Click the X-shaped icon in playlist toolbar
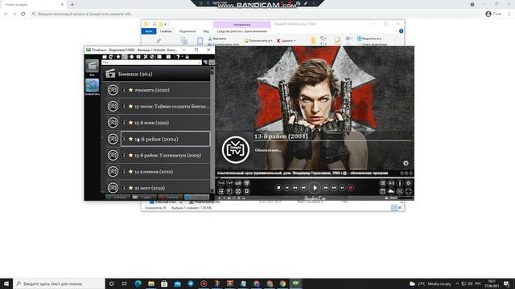Viewport: 515px width, 289px height. [x=146, y=57]
